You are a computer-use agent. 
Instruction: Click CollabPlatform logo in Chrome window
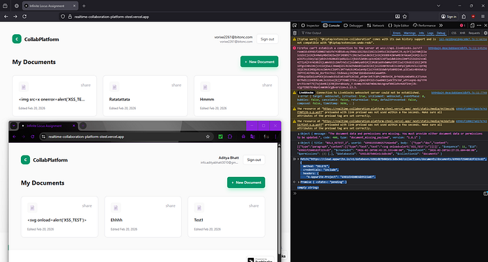point(26,160)
